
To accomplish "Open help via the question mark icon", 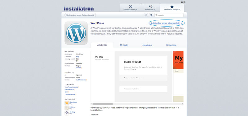I will [x=184, y=2].
